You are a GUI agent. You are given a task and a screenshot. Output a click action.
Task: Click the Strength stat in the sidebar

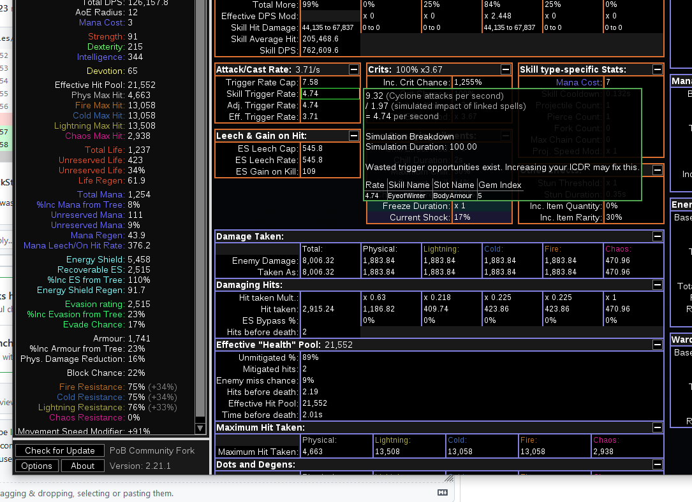tap(112, 36)
